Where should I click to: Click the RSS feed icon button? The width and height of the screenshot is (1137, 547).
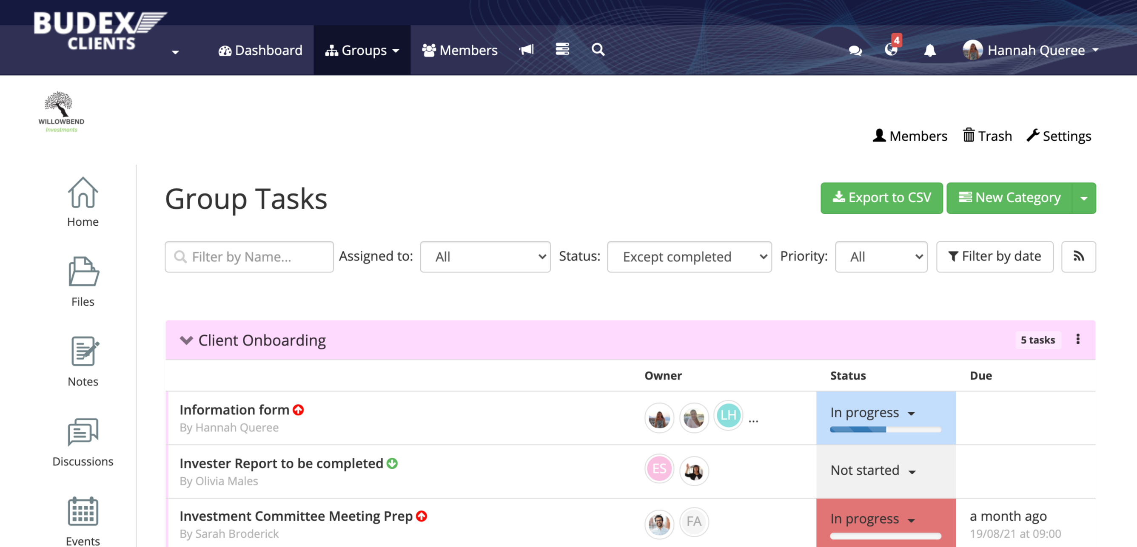[x=1079, y=257]
